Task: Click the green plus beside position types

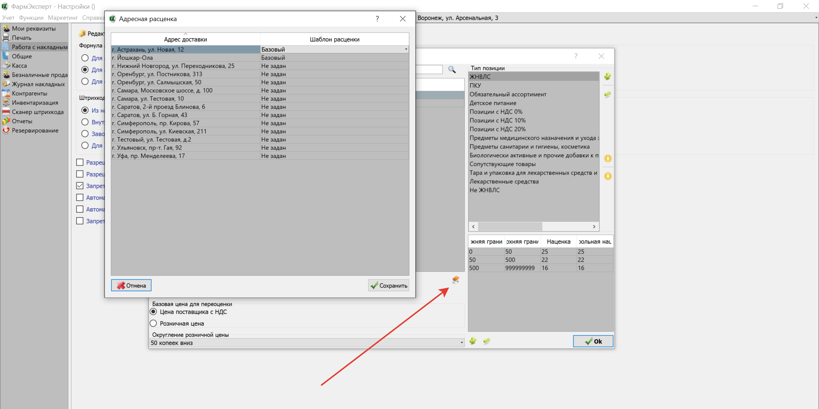Action: point(607,77)
